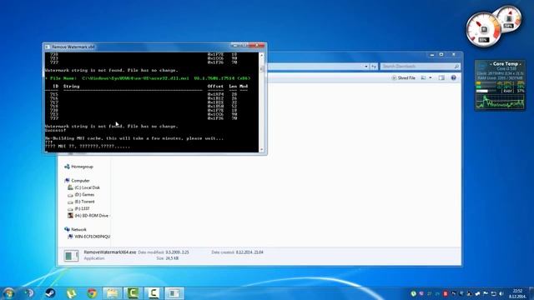This screenshot has width=534, height=300.
Task: Open (E:) Torrent drive in navigation pane
Action: coord(85,202)
